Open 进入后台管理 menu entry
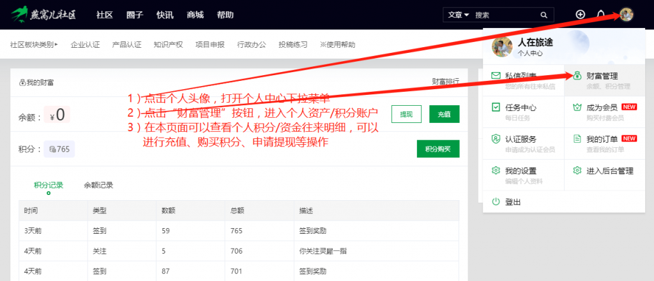Viewport: 654px width, 281px height. tap(604, 175)
